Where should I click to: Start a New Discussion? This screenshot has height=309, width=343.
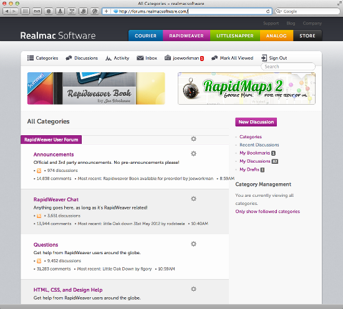point(256,122)
